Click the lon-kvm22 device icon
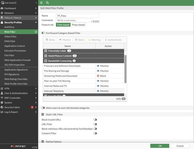 click(x=3, y=3)
